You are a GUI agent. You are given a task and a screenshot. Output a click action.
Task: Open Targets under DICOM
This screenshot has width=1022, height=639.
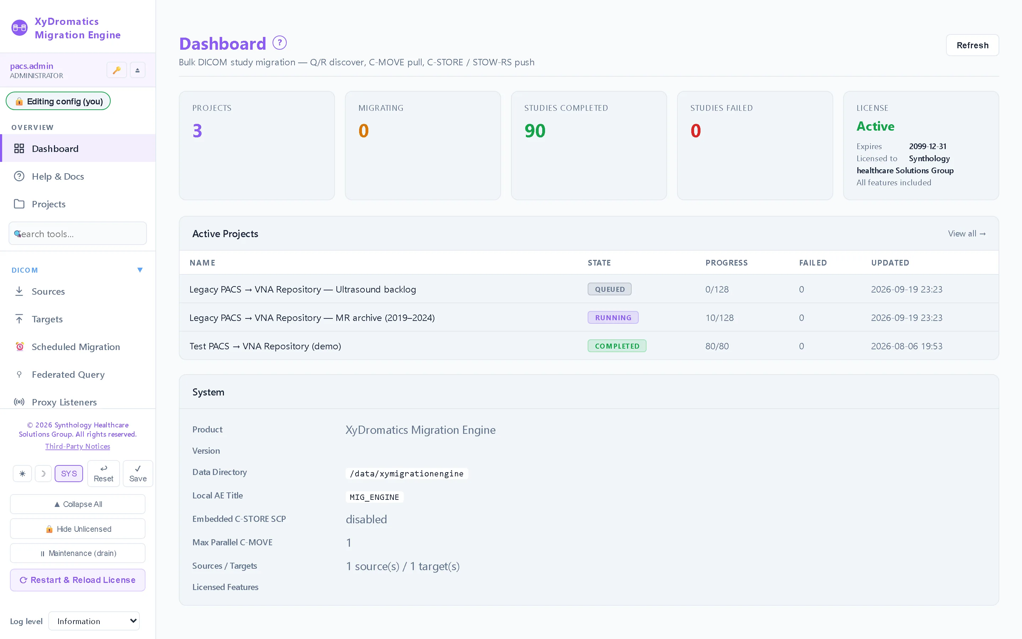point(78,319)
